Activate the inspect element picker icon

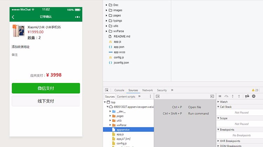(x=107, y=90)
